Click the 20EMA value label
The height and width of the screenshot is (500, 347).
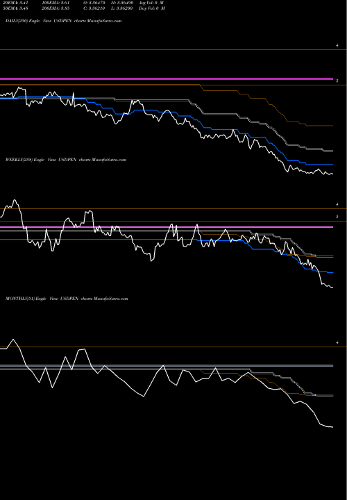click(x=15, y=3)
